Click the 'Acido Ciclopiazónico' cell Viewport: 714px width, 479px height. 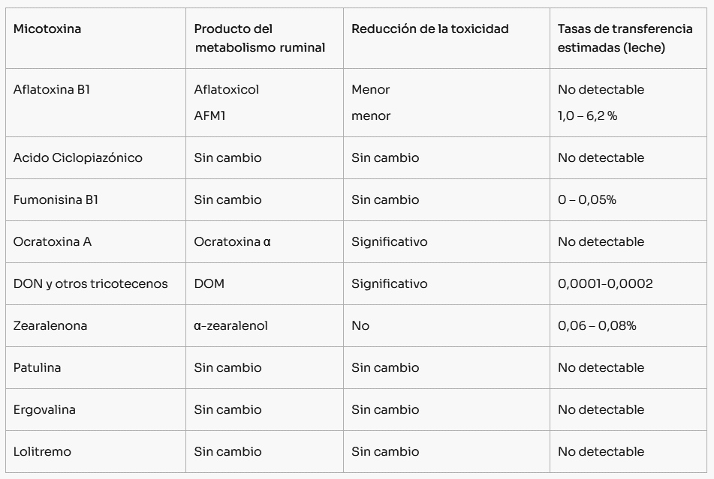point(77,158)
